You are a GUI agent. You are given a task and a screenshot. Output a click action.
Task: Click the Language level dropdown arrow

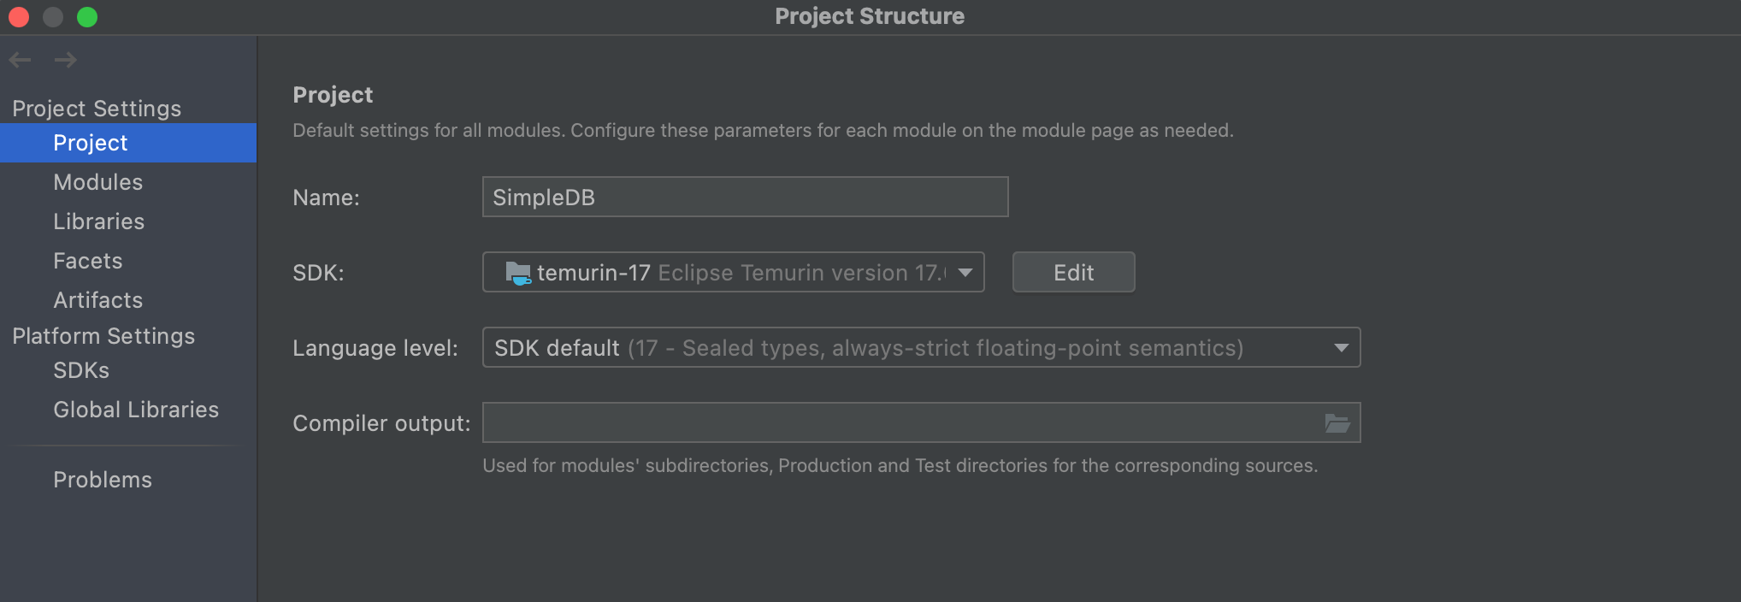[1341, 347]
